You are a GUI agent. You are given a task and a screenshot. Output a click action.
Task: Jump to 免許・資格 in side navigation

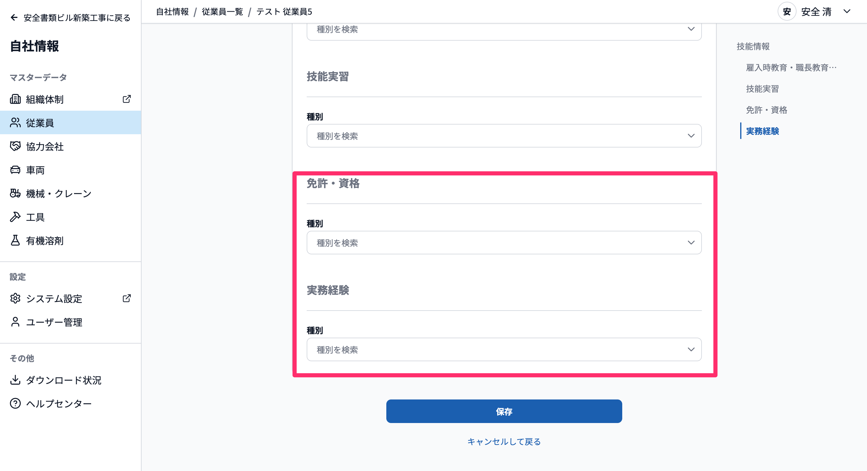coord(766,110)
